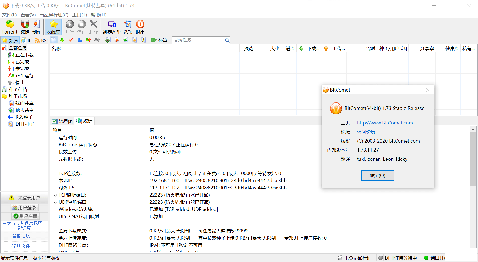Image resolution: width=478 pixels, height=262 pixels.
Task: Select RSS种子 in sidebar
Action: (24, 117)
